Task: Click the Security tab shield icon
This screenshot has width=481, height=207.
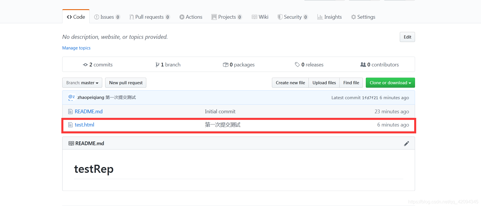Action: [x=280, y=17]
